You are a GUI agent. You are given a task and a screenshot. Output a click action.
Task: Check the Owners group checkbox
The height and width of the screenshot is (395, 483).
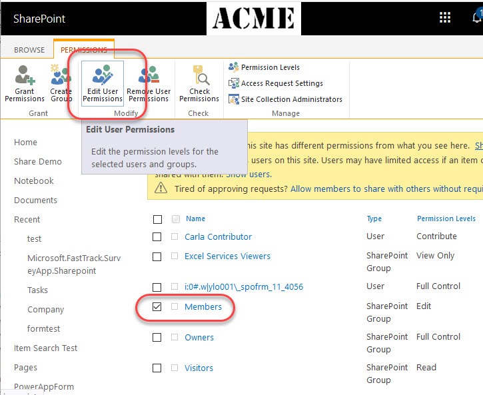tap(157, 338)
